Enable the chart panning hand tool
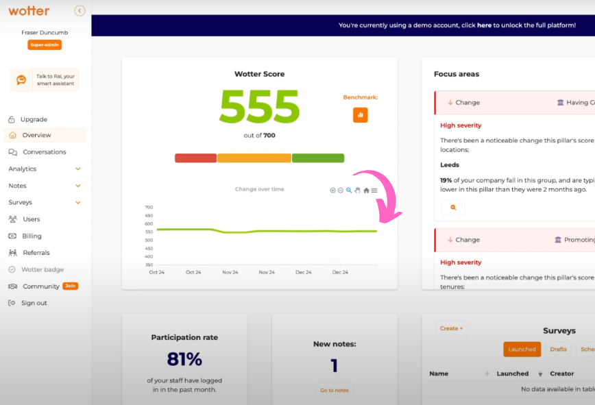The image size is (595, 405). (x=357, y=191)
